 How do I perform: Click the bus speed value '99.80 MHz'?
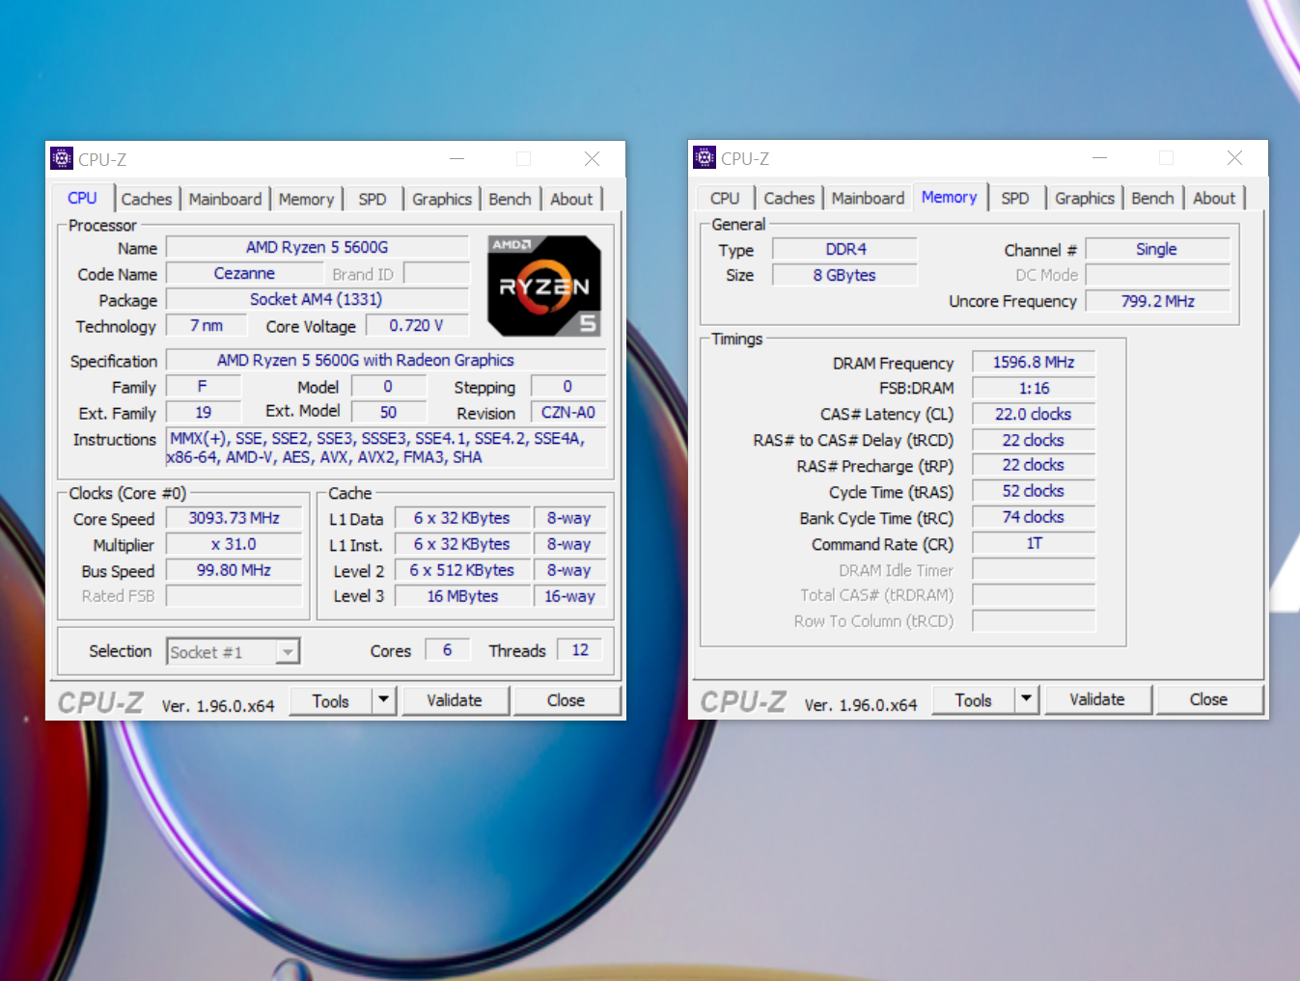click(x=235, y=571)
